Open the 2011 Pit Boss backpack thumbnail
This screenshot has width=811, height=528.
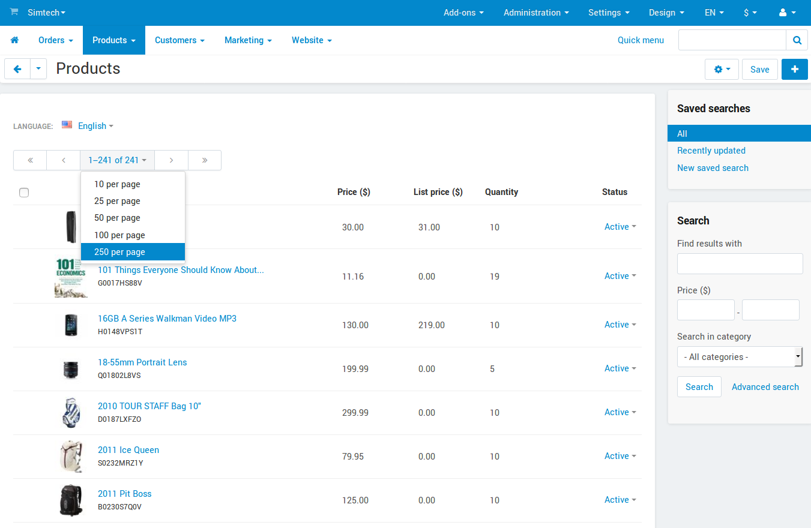tap(71, 500)
